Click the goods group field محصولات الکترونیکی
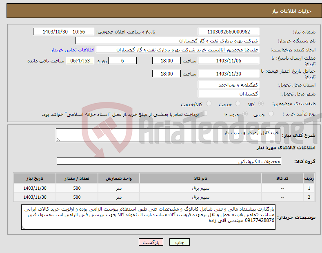Screen dimensions: 322x253 169,162
